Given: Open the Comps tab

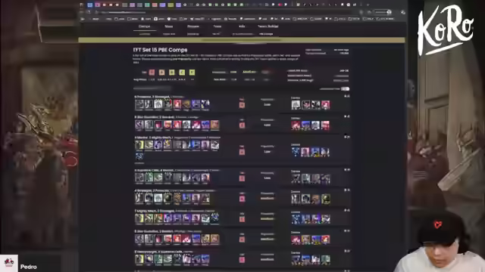Looking at the screenshot, I should click(145, 26).
